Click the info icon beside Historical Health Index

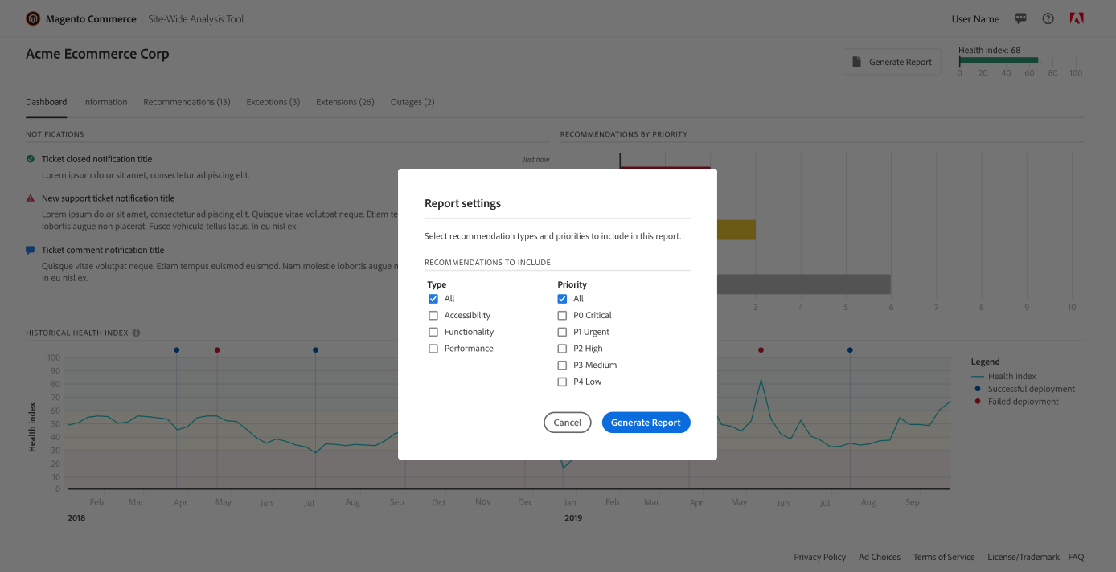tap(136, 333)
